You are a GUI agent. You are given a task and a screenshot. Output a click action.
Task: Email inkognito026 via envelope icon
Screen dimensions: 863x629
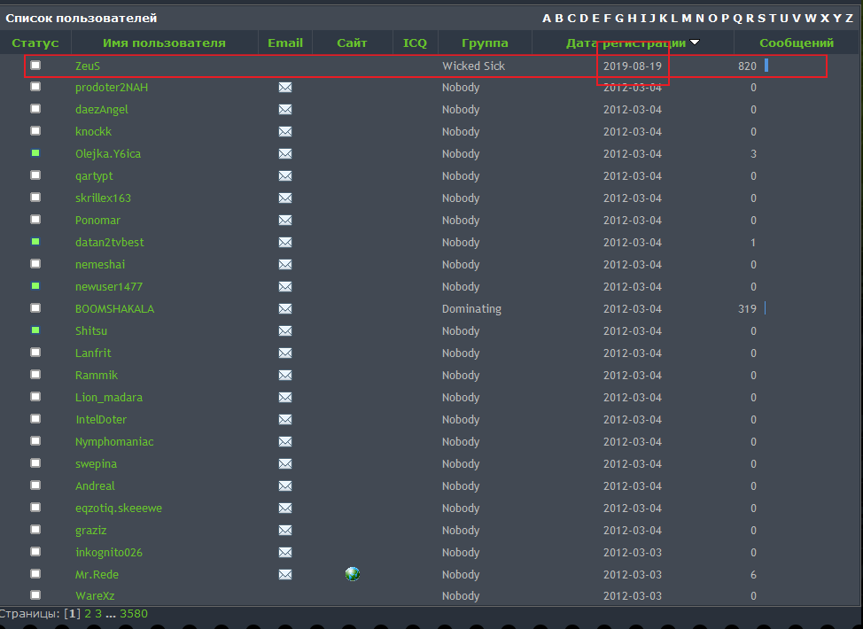pos(285,553)
